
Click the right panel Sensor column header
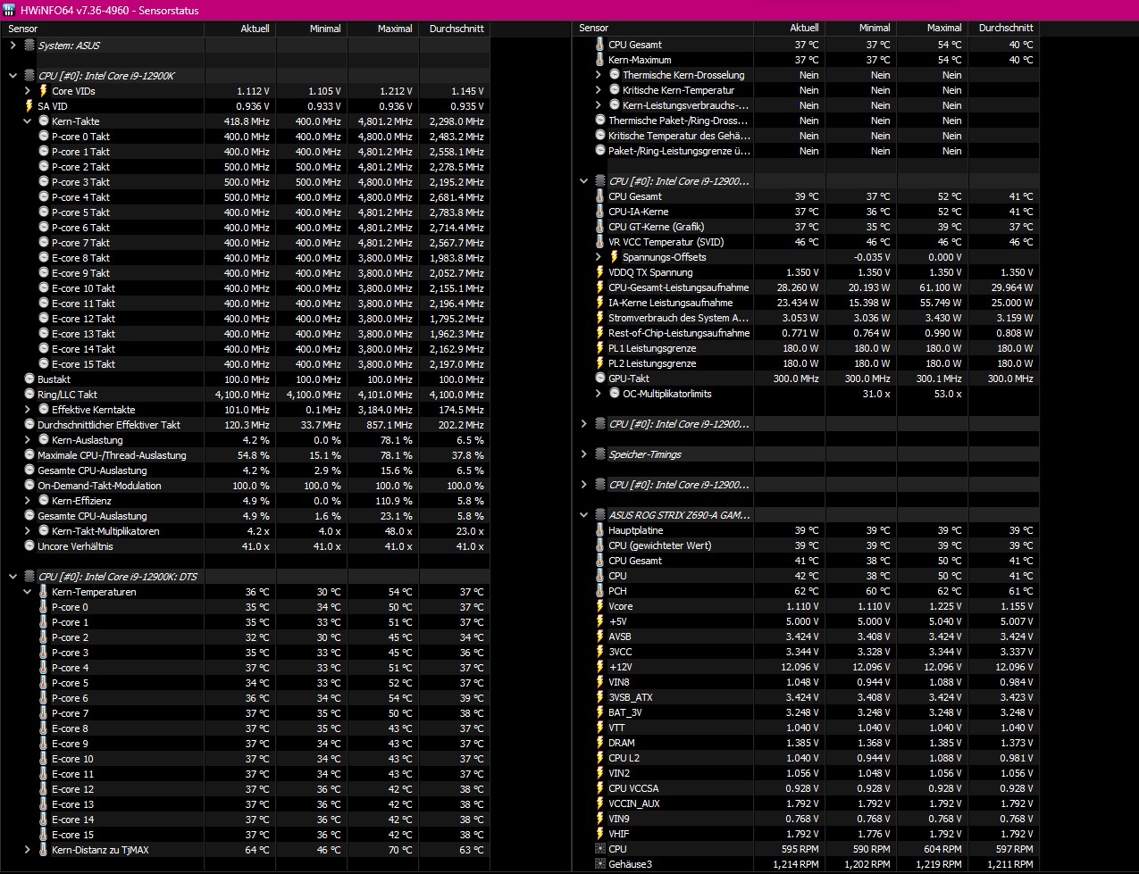(663, 28)
